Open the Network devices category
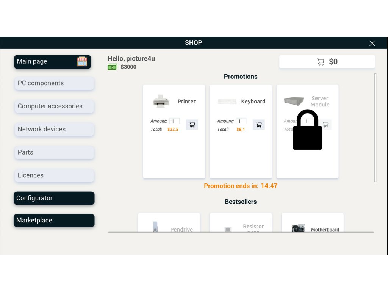This screenshot has width=388, height=291. tap(54, 129)
